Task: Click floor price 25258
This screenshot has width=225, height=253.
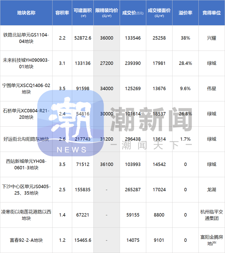Action: point(159,38)
